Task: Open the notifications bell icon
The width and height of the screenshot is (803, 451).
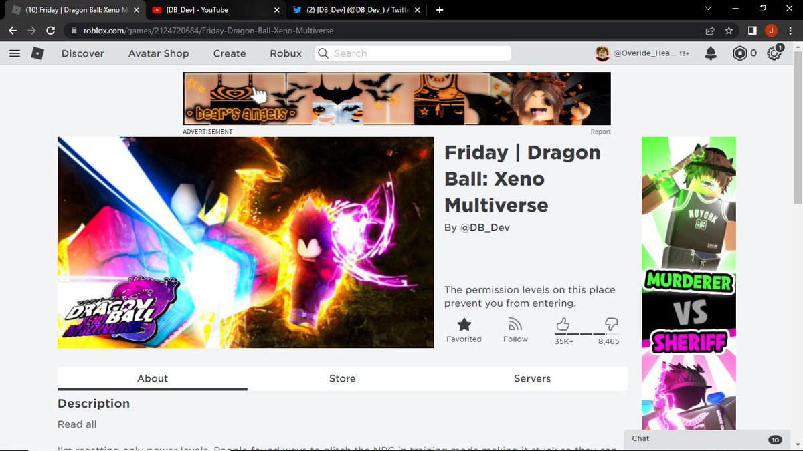Action: [711, 53]
